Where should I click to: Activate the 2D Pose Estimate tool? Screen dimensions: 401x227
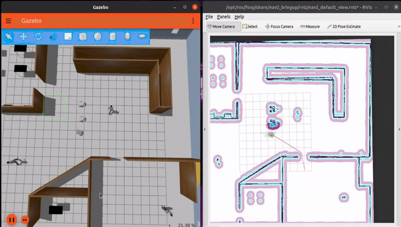pyautogui.click(x=344, y=27)
